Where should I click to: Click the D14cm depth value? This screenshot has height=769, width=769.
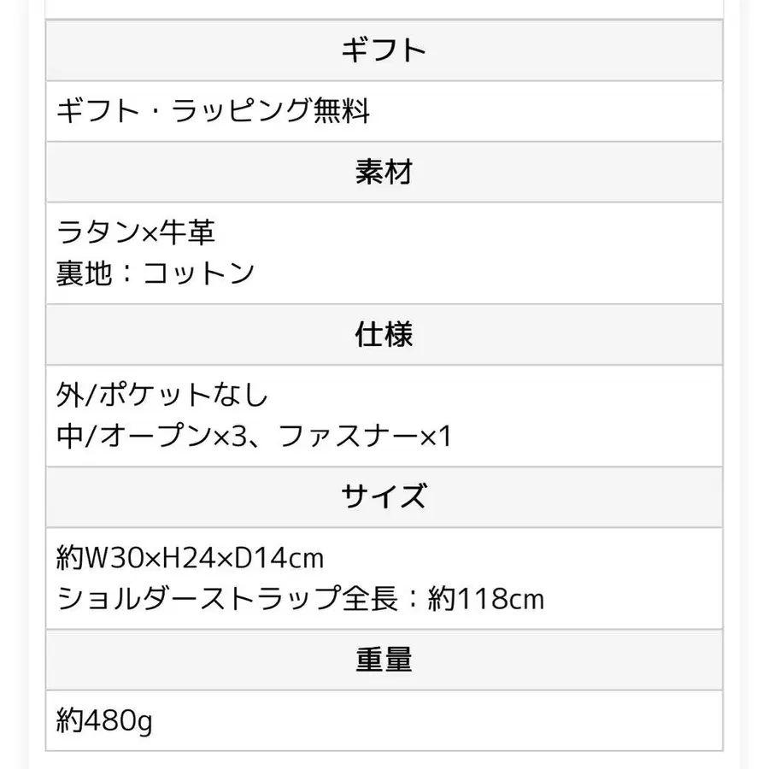[279, 558]
